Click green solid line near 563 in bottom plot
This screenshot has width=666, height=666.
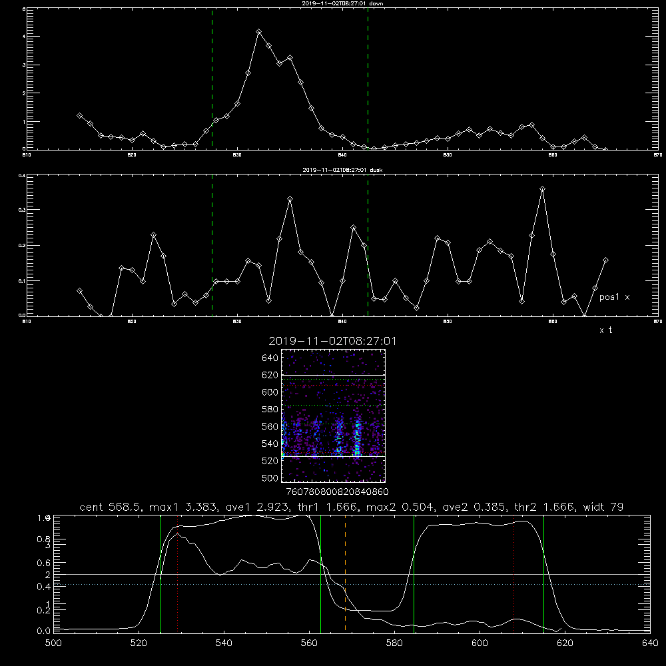[x=321, y=573]
